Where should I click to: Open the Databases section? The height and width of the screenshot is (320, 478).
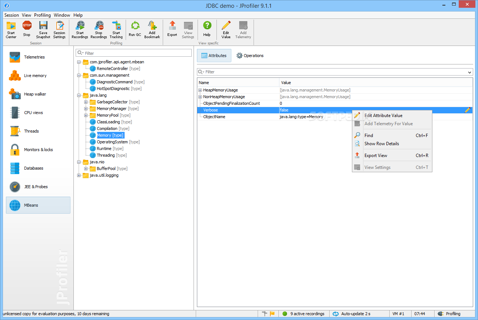tap(38, 168)
